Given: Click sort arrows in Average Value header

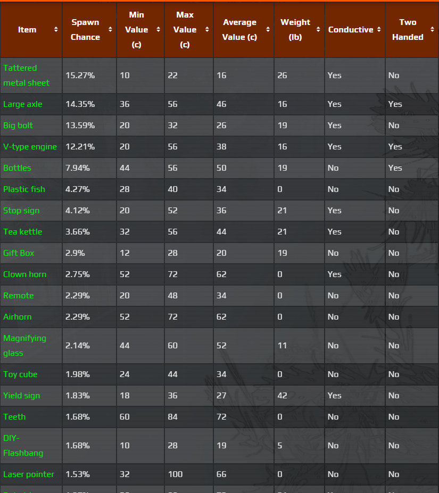Looking at the screenshot, I should pos(268,30).
